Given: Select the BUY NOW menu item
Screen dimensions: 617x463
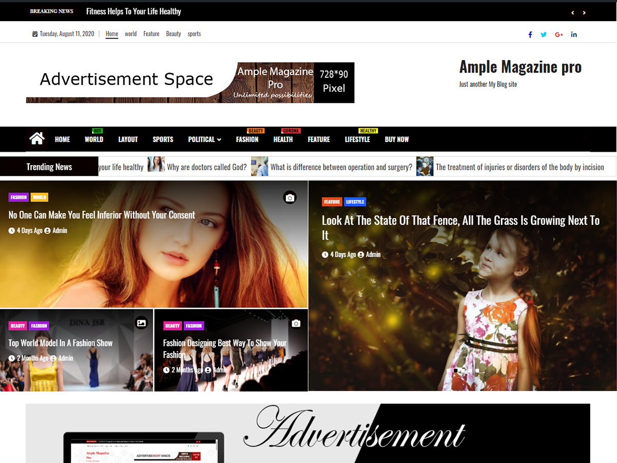Looking at the screenshot, I should point(397,139).
